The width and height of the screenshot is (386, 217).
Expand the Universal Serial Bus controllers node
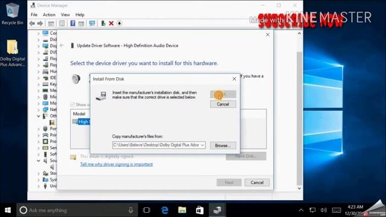pyautogui.click(x=39, y=186)
